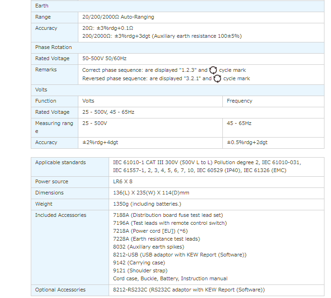Select the "9142 (Carrying case)" accessory line

[140, 263]
